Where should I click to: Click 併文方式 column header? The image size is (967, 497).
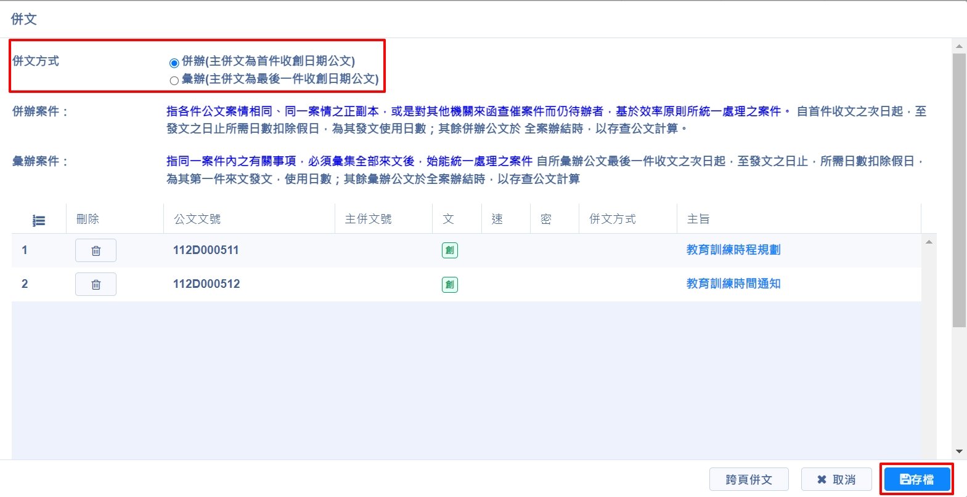(612, 219)
